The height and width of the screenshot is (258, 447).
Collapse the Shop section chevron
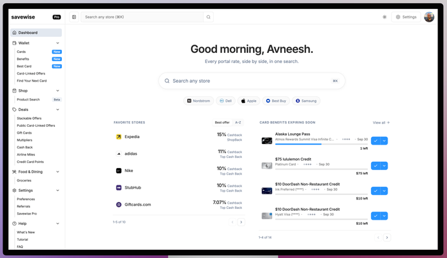tap(57, 90)
